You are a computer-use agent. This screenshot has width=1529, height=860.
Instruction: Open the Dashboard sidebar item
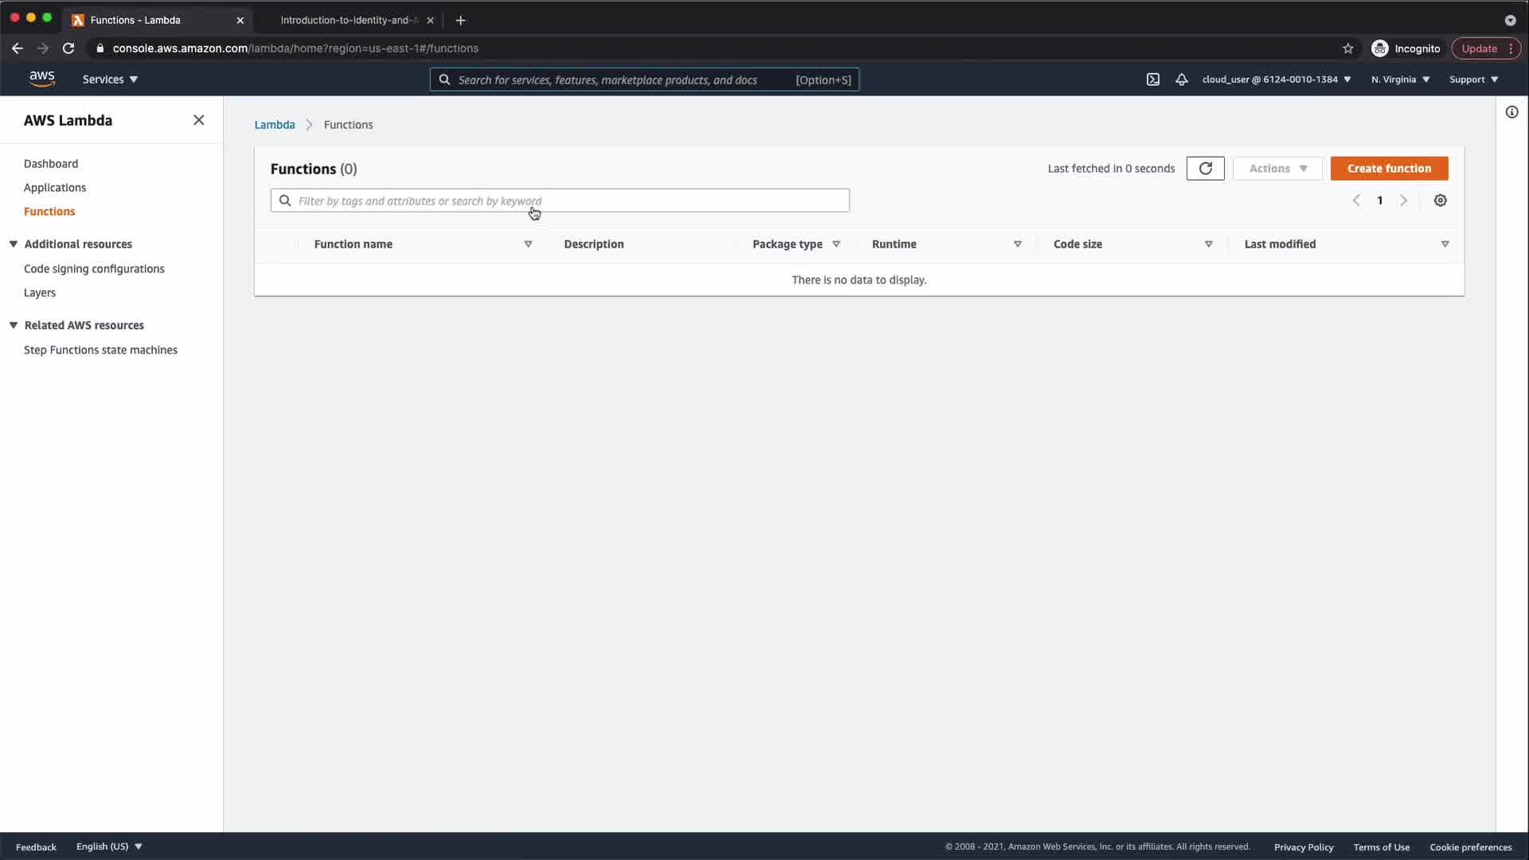pyautogui.click(x=51, y=163)
